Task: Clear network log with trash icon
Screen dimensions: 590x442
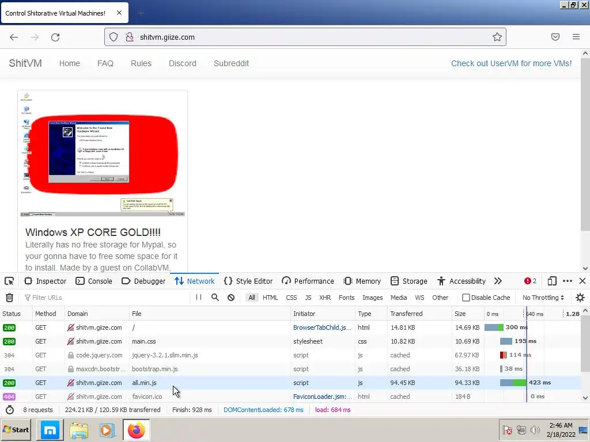Action: (9, 298)
